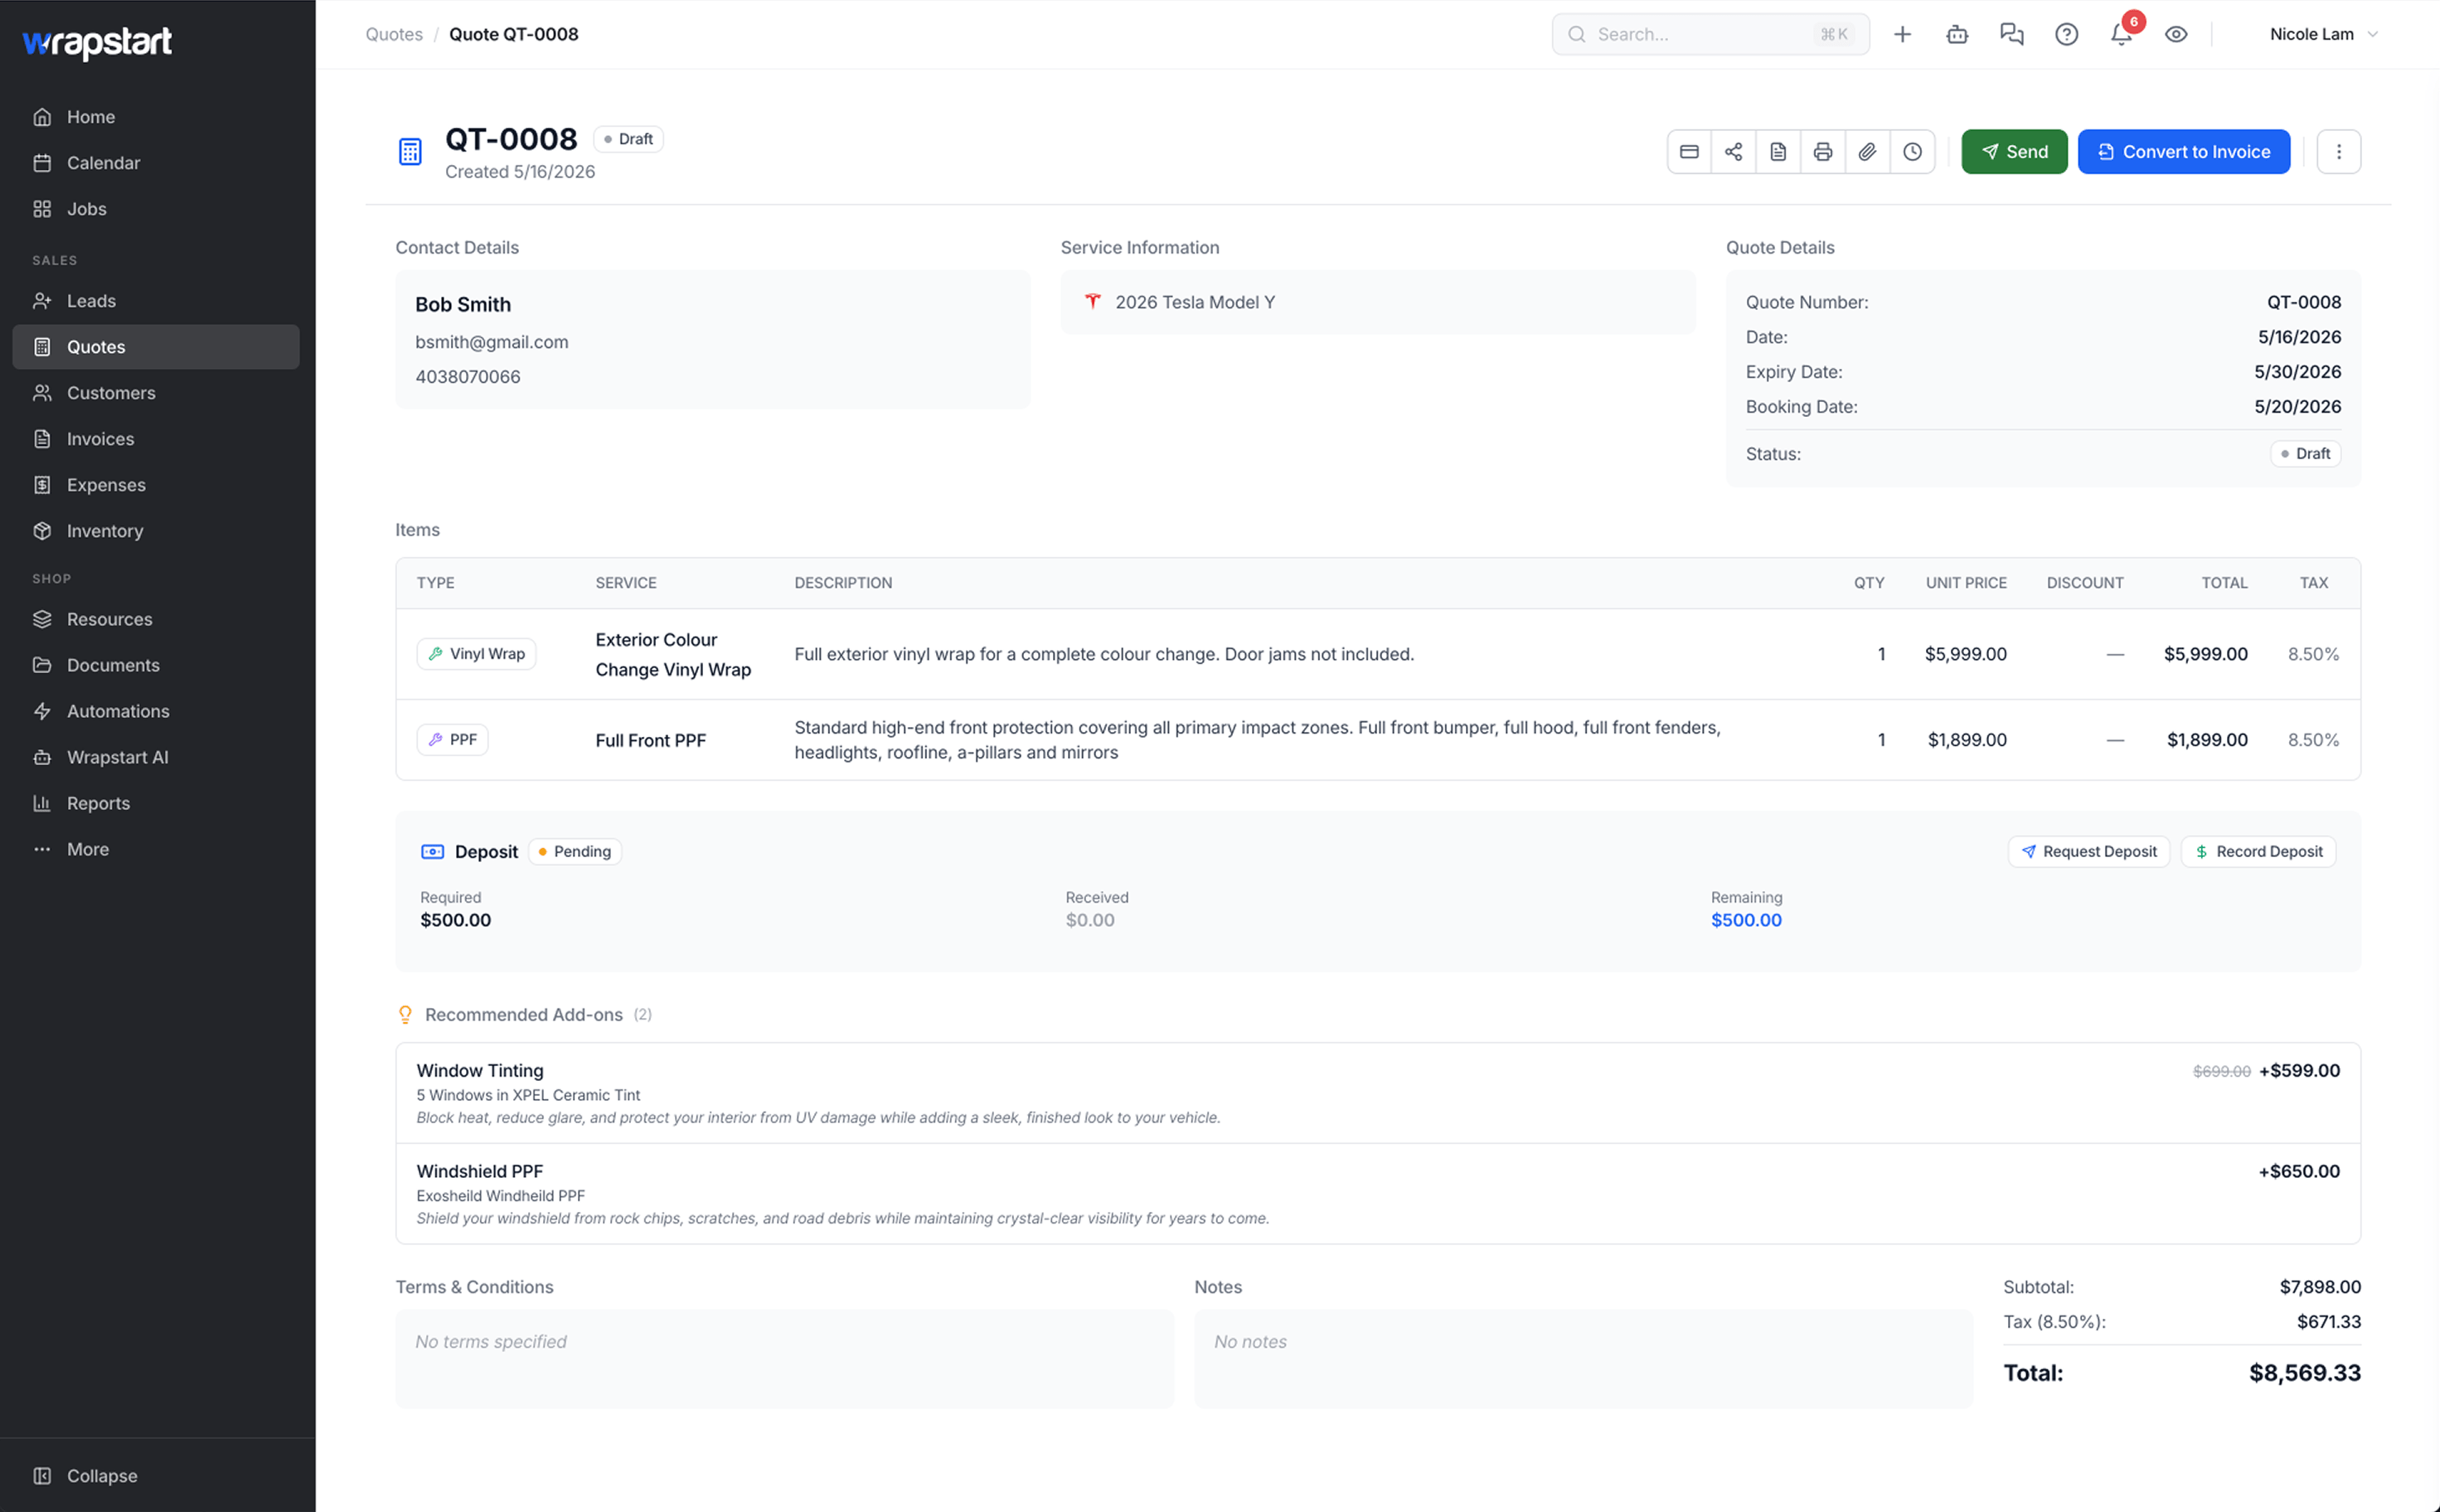
Task: Open Wrapstart AI in sidebar
Action: [x=156, y=757]
